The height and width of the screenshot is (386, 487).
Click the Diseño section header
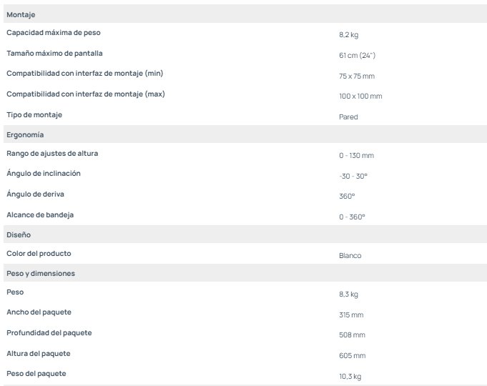[x=19, y=234]
